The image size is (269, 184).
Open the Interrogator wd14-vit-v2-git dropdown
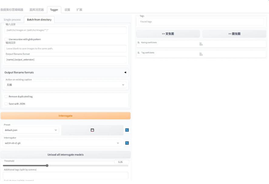coord(62,143)
